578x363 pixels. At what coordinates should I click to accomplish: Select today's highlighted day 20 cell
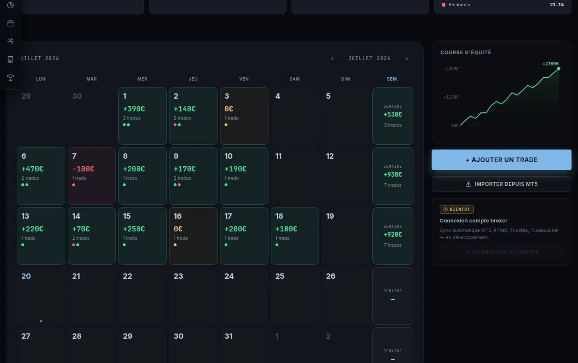coord(41,296)
